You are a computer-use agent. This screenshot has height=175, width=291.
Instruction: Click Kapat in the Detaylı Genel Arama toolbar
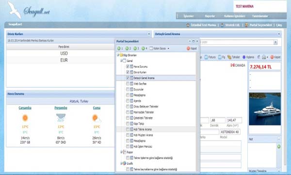(275, 57)
